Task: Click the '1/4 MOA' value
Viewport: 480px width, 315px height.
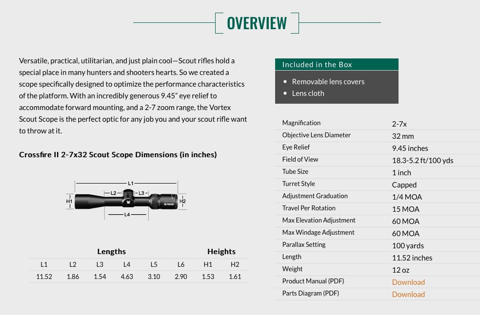Action: (407, 197)
